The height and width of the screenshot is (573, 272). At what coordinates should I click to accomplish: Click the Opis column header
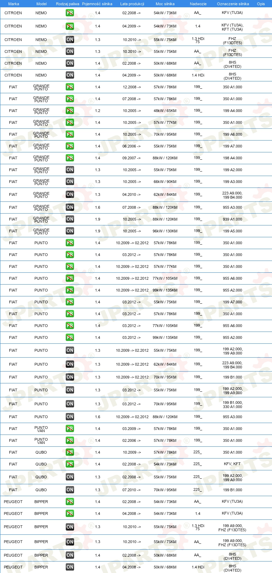(261, 4)
